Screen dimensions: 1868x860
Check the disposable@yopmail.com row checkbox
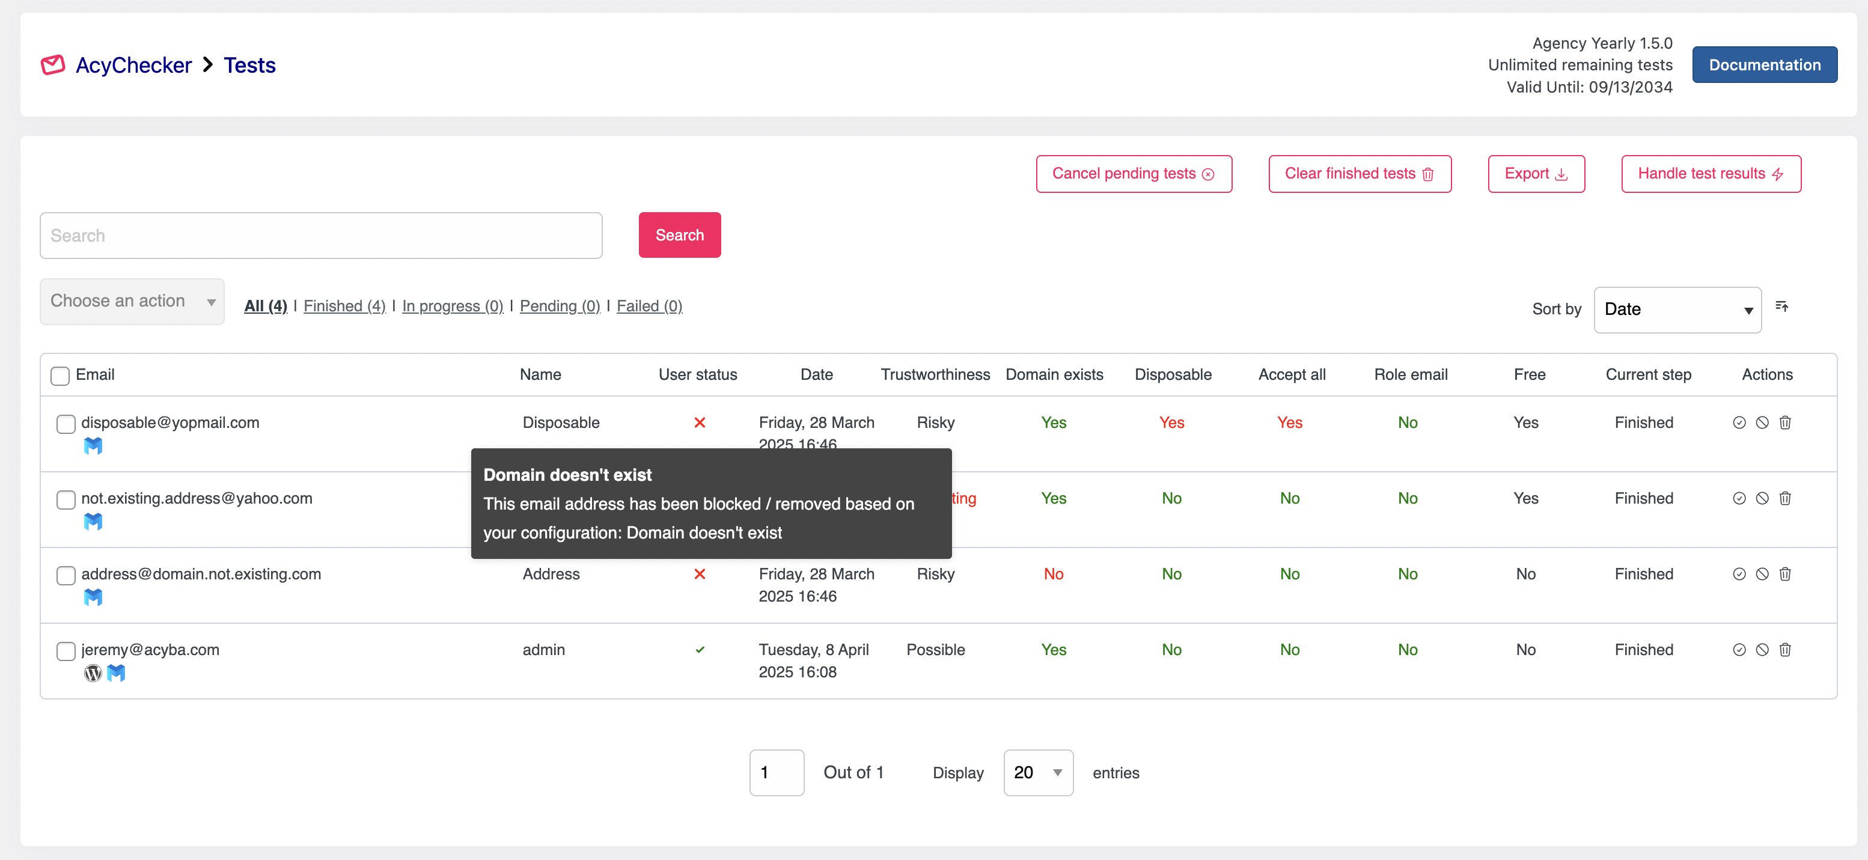pyautogui.click(x=66, y=424)
